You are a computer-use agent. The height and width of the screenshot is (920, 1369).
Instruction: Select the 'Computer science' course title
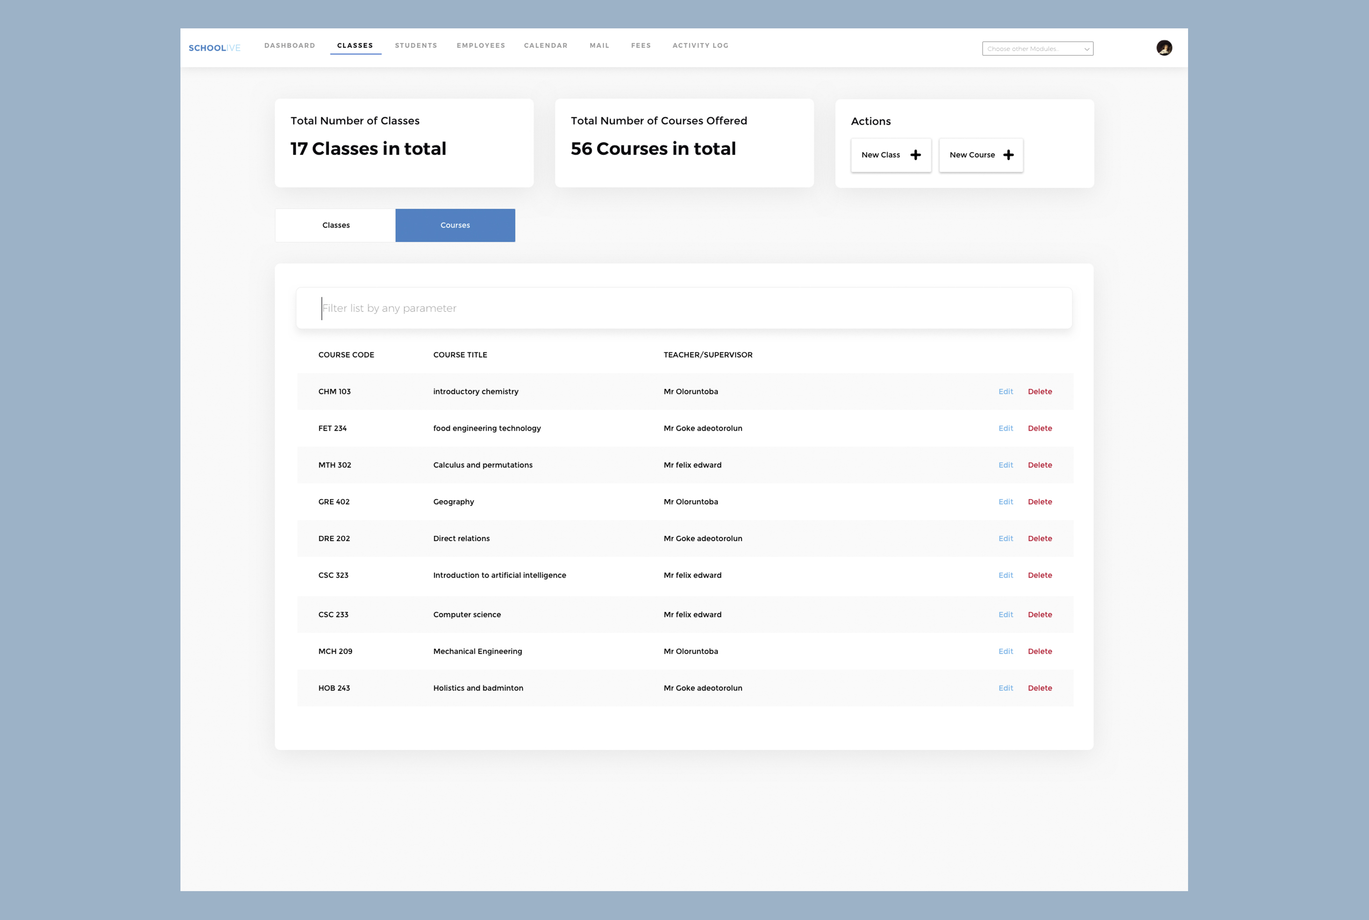[x=467, y=614]
